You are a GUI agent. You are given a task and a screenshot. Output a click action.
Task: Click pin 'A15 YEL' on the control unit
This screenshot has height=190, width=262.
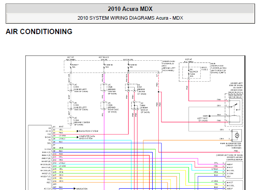pyautogui.click(x=58, y=169)
